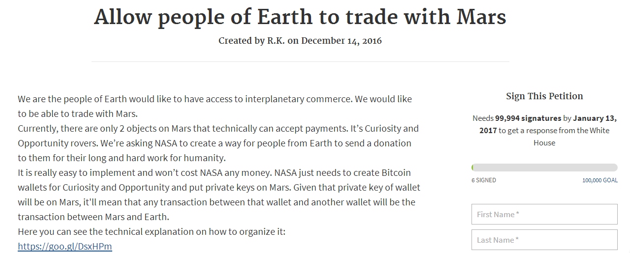The height and width of the screenshot is (253, 630).
Task: Select the "100,000 GOAL" label
Action: pos(600,180)
